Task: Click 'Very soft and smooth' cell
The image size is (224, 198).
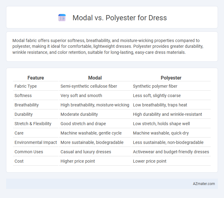Action: click(81, 96)
